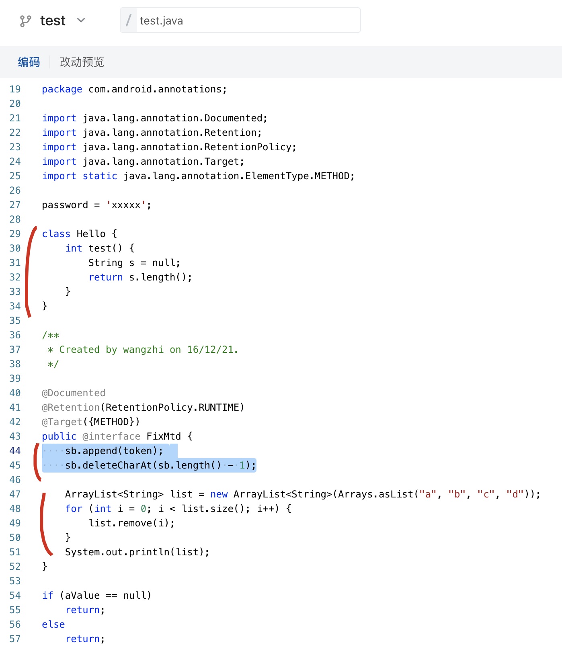Screen dimensions: 562x659
Task: Click the highlighted sb.deleteCharAt line
Action: [160, 465]
